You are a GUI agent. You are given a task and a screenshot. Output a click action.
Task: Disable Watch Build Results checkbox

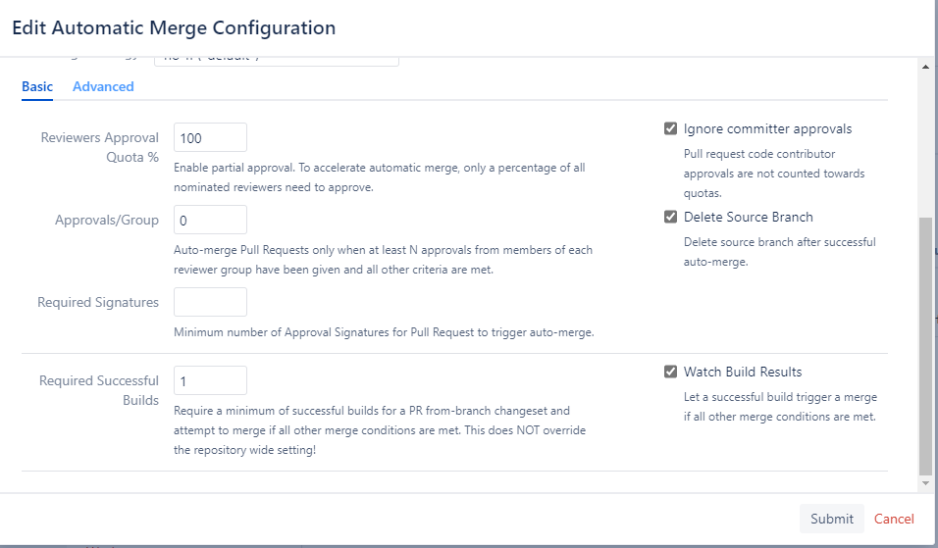(x=670, y=372)
